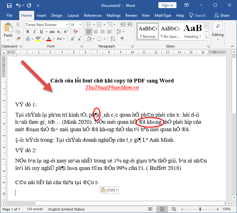This screenshot has width=237, height=213.
Task: Click the Search tell-me box
Action: click(198, 16)
